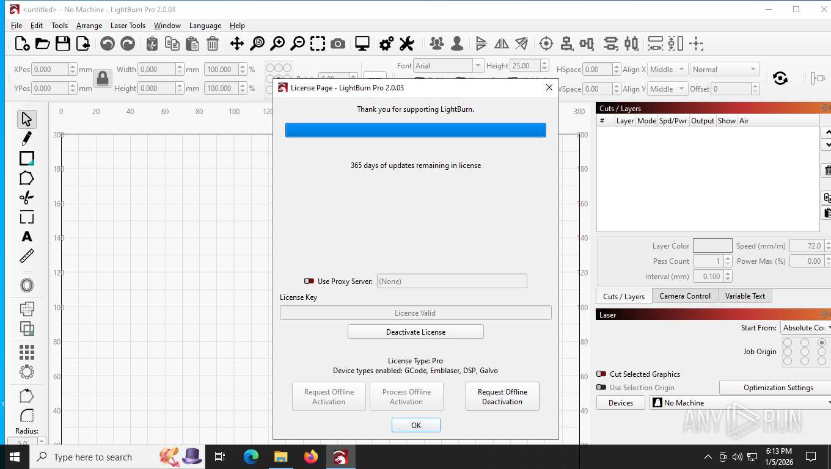Click the Grid Array tool icon
Image resolution: width=831 pixels, height=469 pixels.
26,352
